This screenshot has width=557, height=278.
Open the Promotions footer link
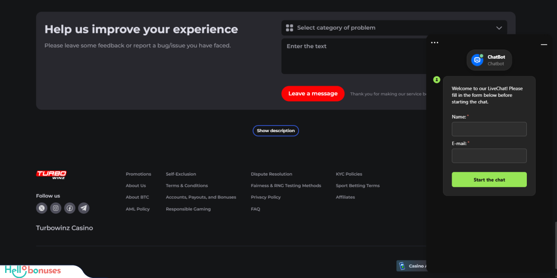[x=138, y=174]
